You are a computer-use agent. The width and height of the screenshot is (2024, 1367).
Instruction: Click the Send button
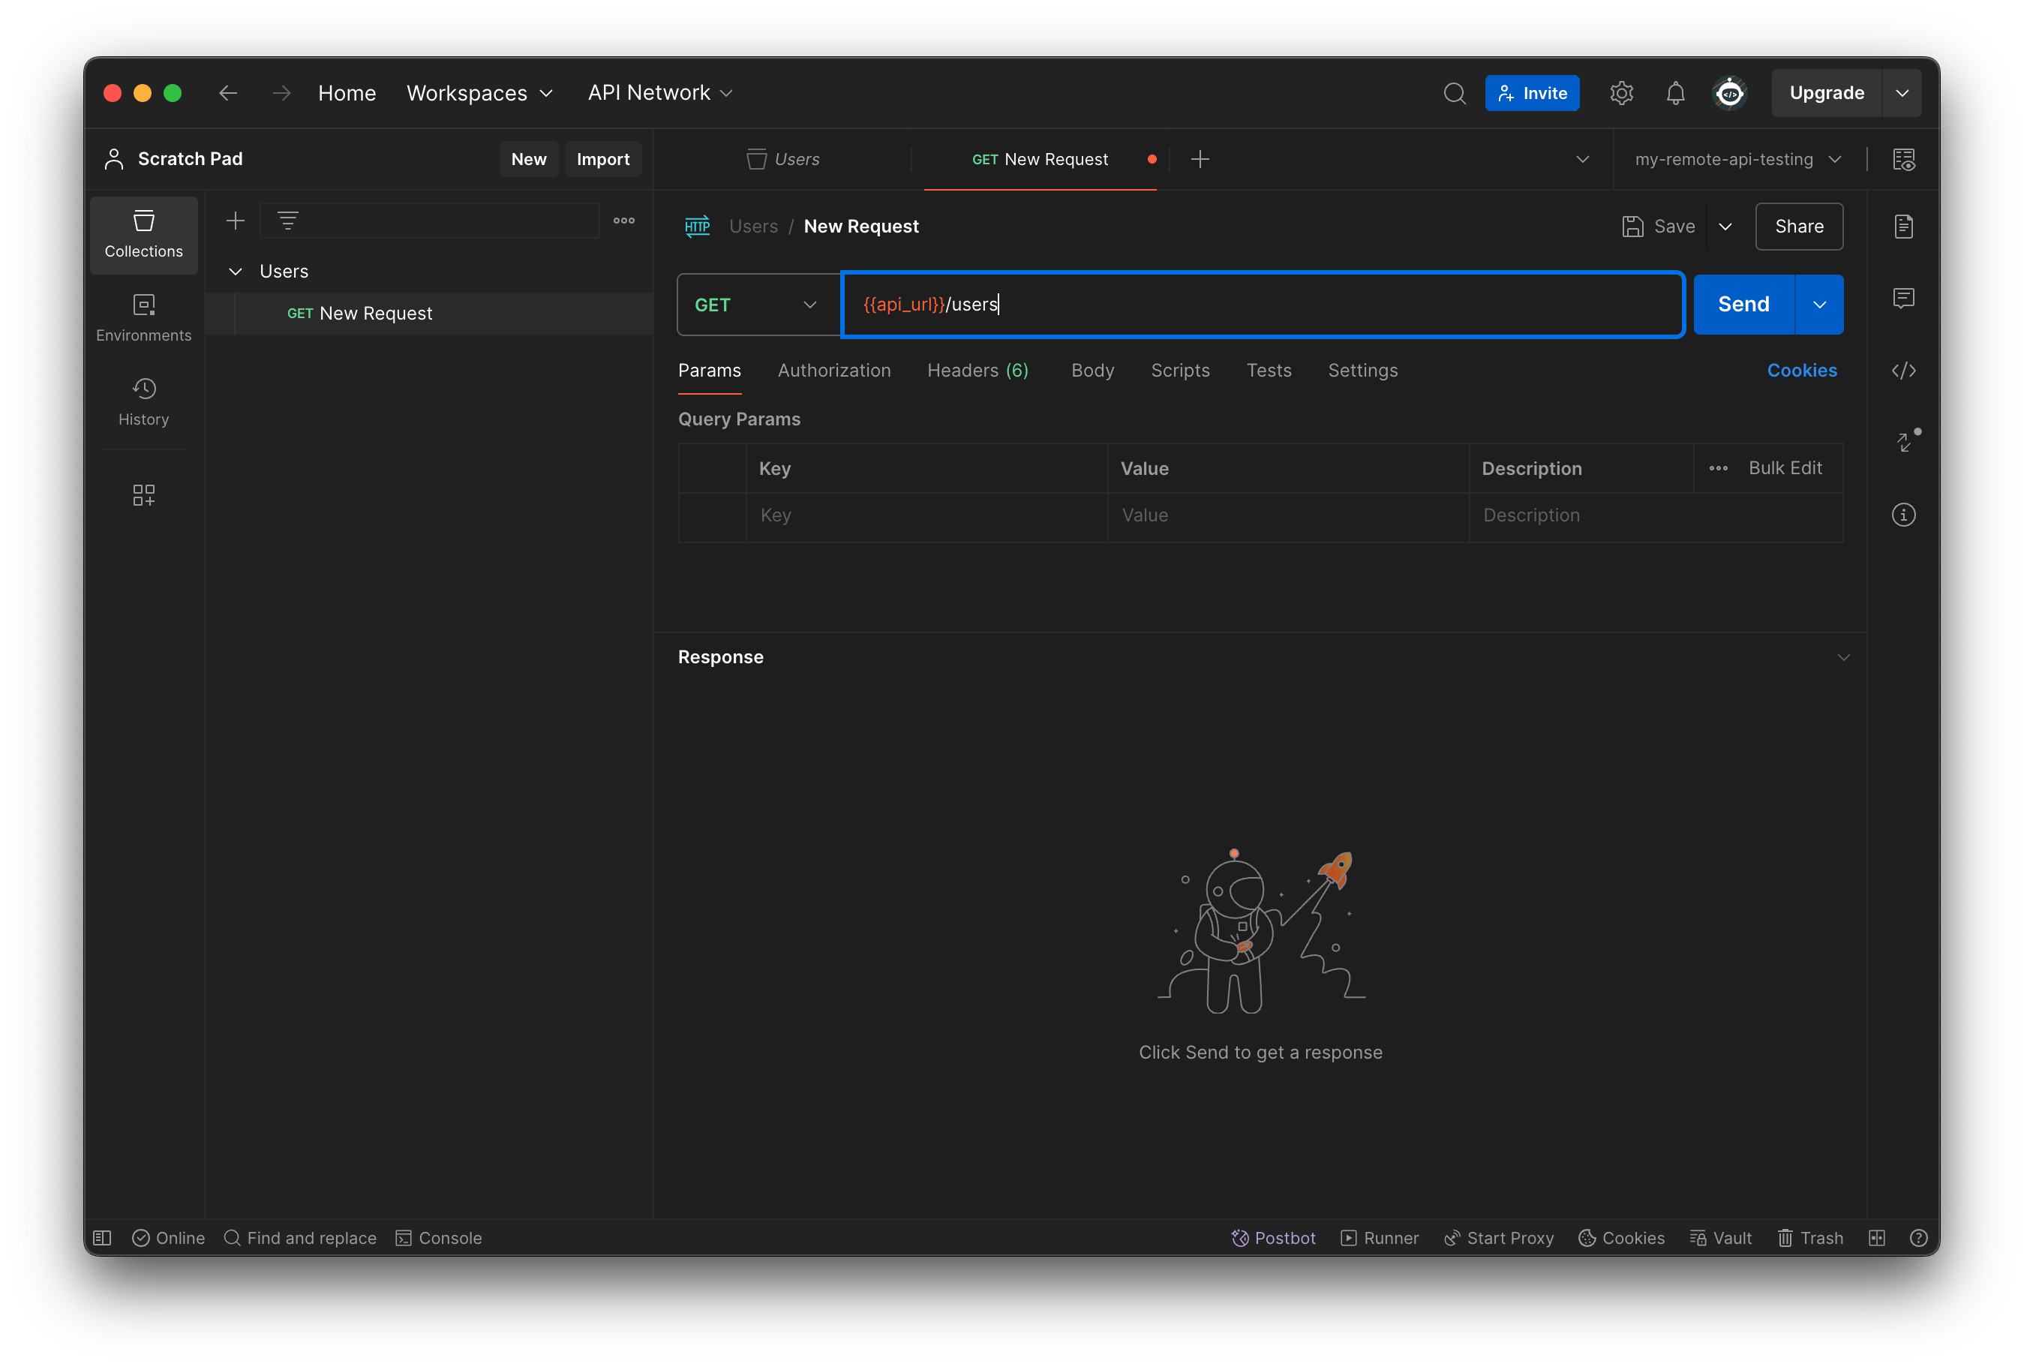coord(1743,304)
